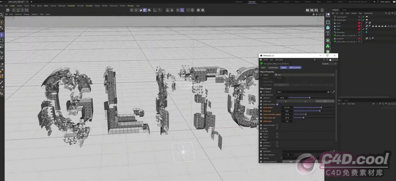The height and width of the screenshot is (181, 396).
Task: Click the Cube primitive icon in palette
Action: coord(328,22)
